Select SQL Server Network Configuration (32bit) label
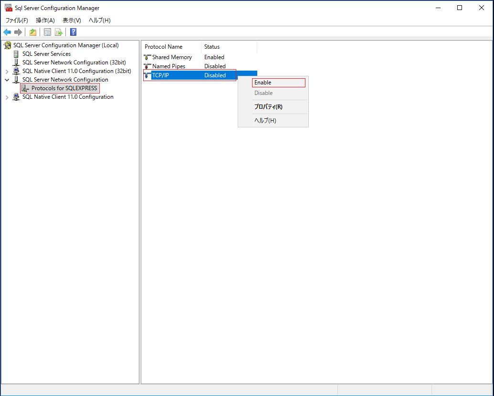 (x=74, y=63)
